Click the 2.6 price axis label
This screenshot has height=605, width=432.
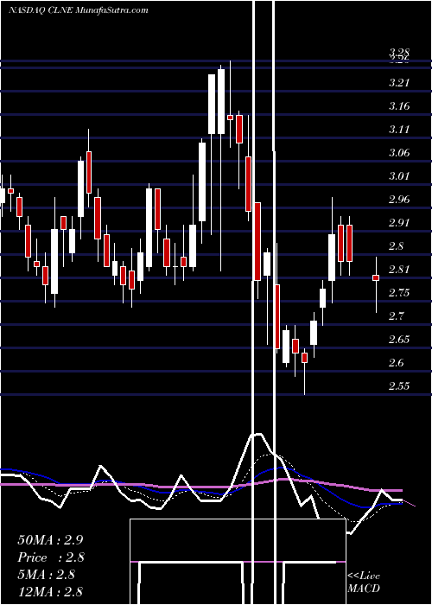(x=397, y=363)
